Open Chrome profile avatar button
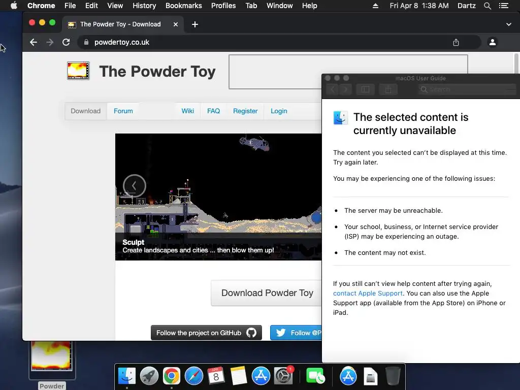520x390 pixels. [493, 42]
